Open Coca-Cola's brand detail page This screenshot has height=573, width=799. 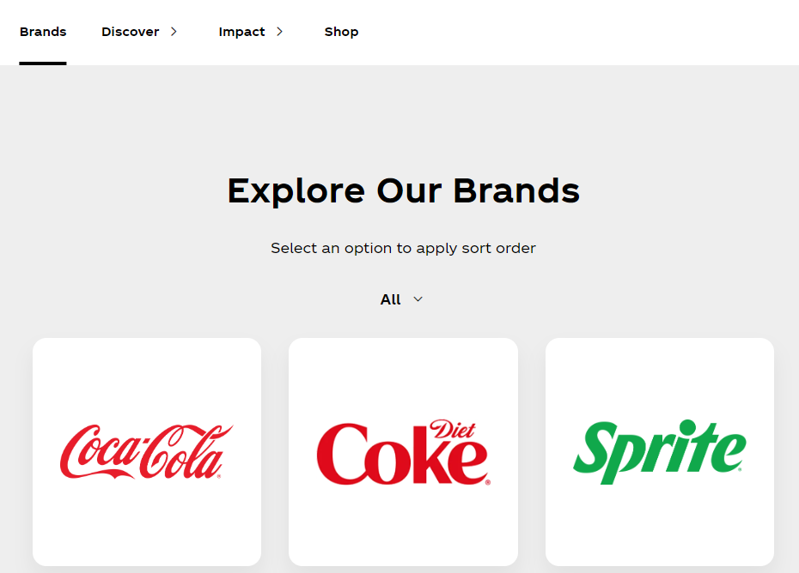pos(146,451)
